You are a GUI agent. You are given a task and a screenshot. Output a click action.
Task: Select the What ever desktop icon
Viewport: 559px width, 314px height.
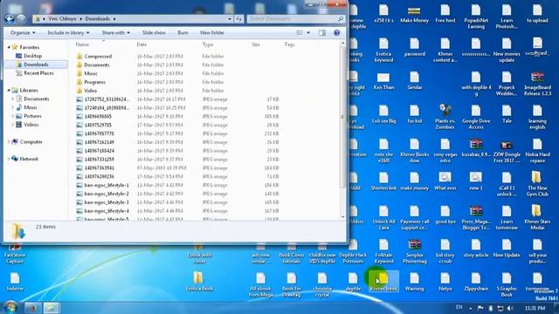tap(445, 181)
